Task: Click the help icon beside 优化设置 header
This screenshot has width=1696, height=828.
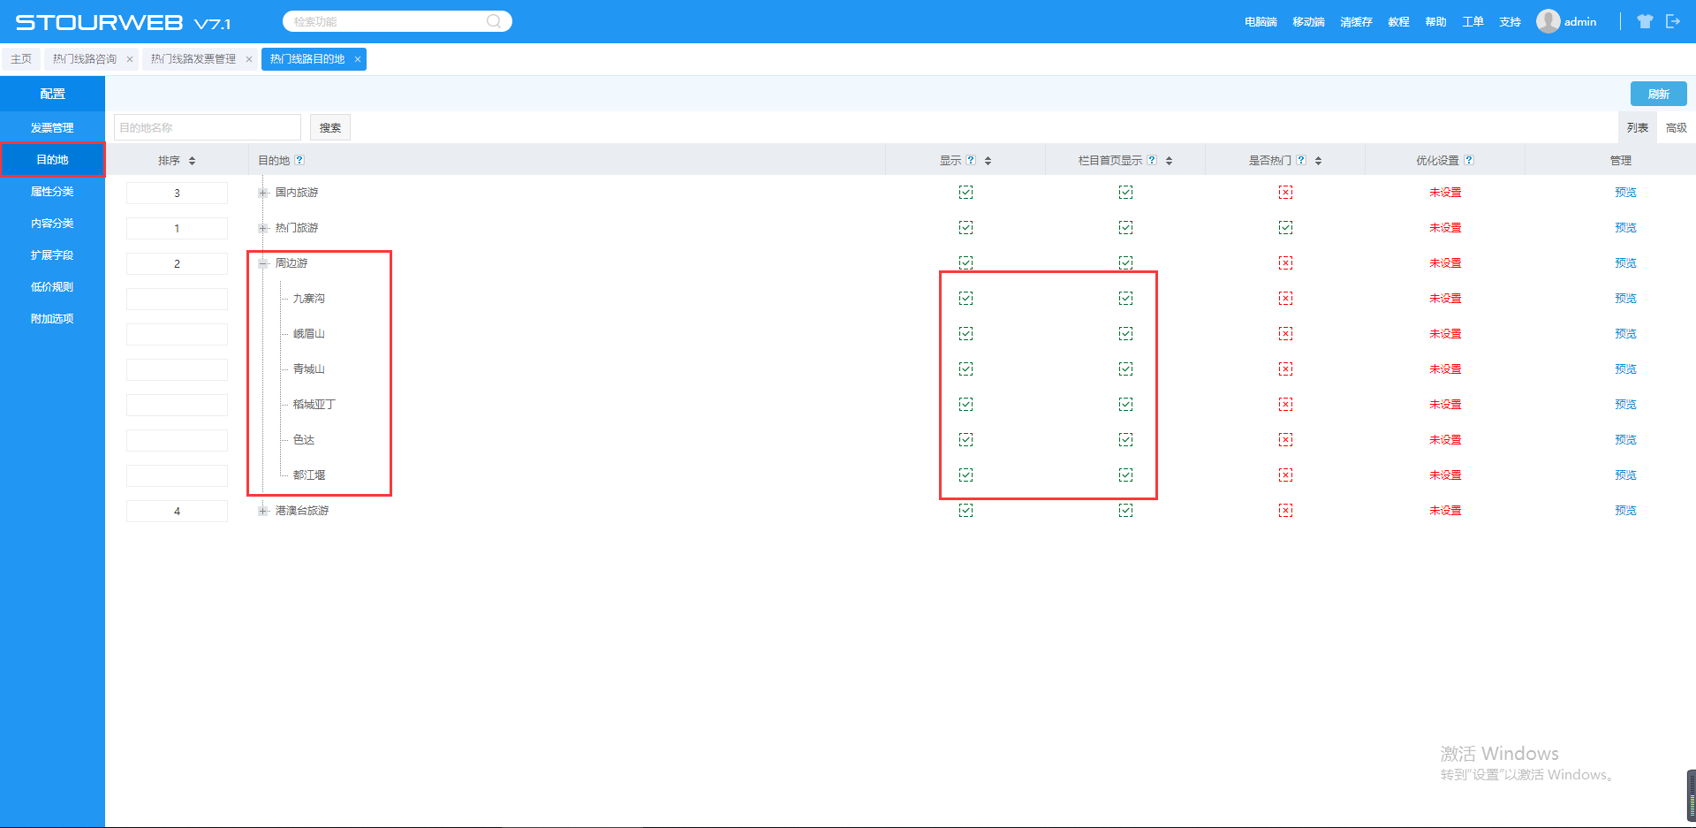Action: [1469, 160]
